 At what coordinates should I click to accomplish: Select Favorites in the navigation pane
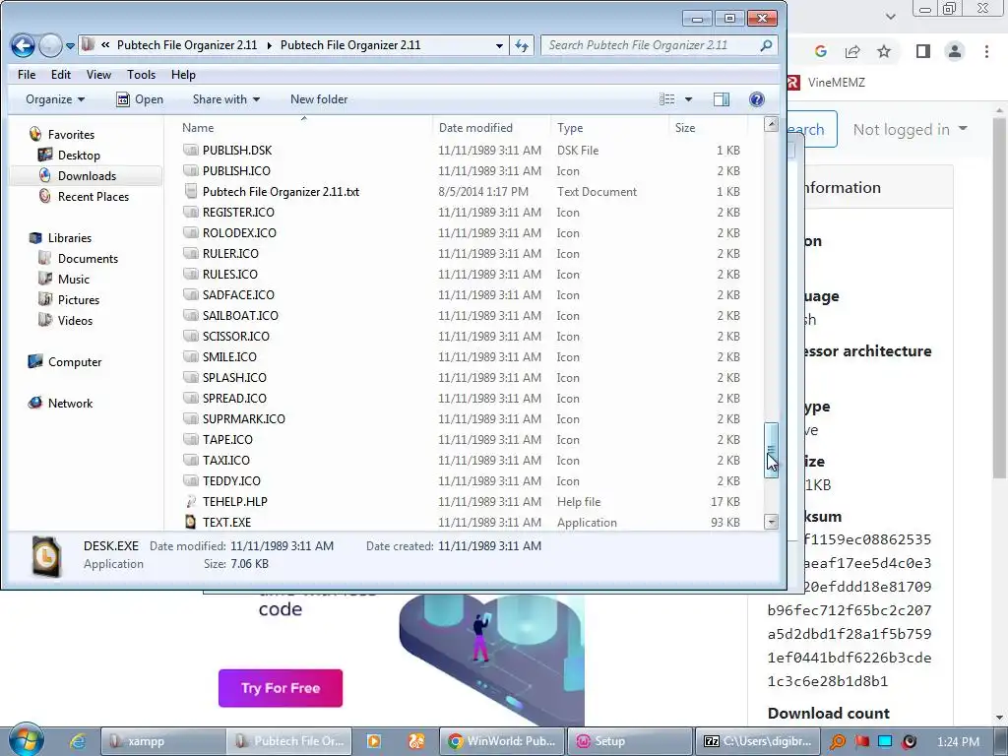click(71, 134)
